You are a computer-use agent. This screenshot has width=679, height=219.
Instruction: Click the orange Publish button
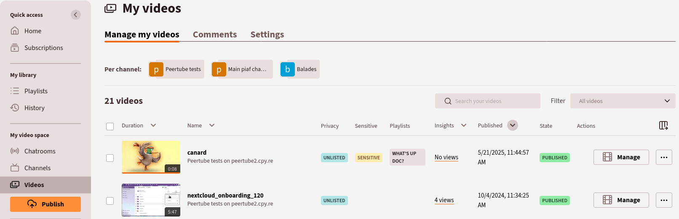click(45, 204)
